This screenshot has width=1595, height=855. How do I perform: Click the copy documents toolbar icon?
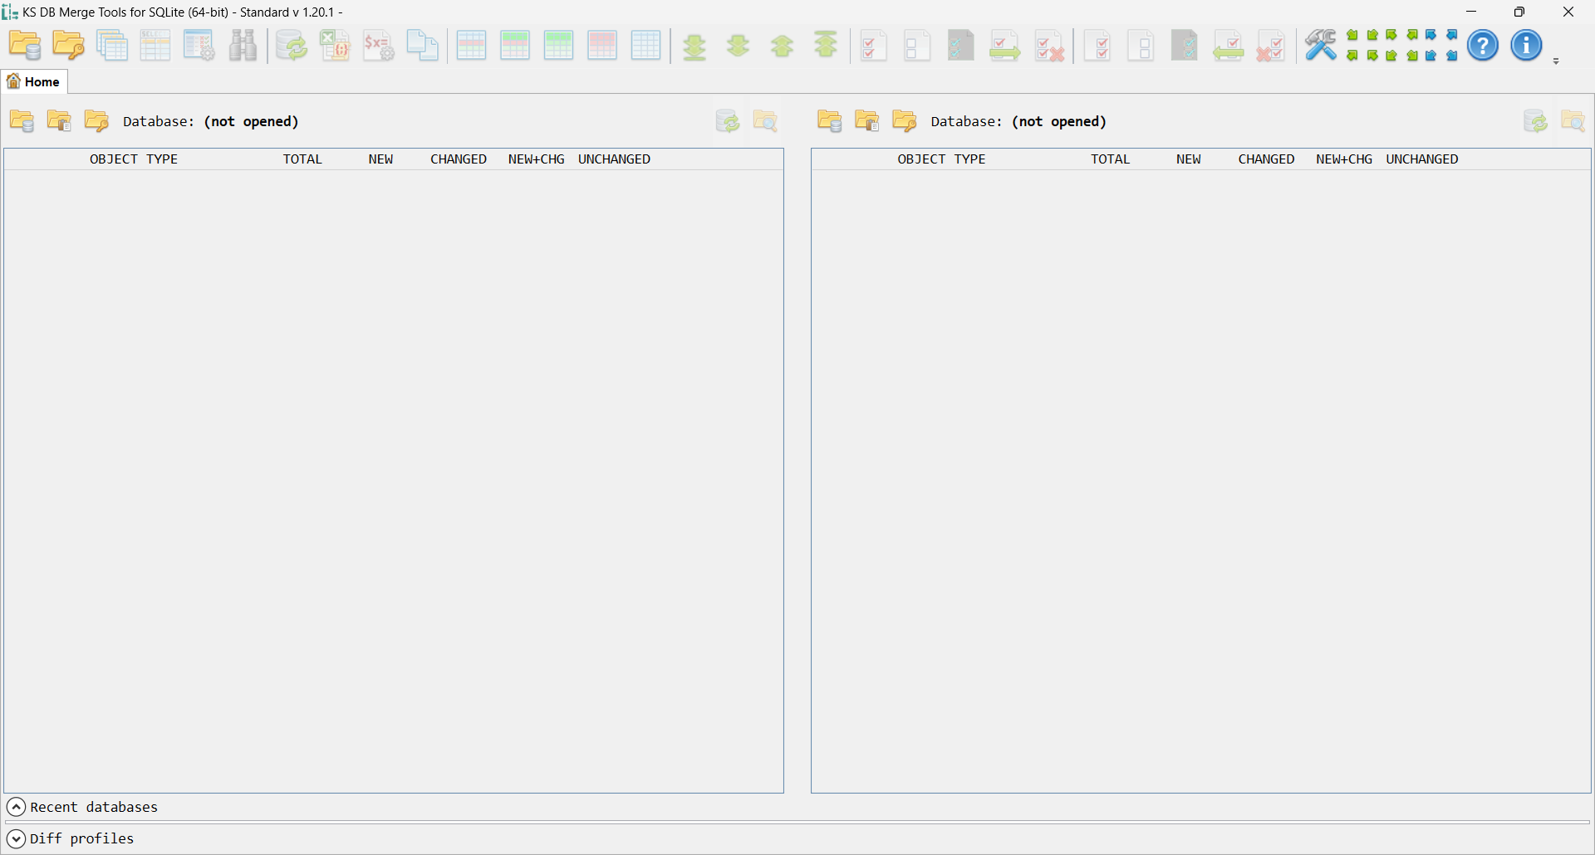coord(422,46)
